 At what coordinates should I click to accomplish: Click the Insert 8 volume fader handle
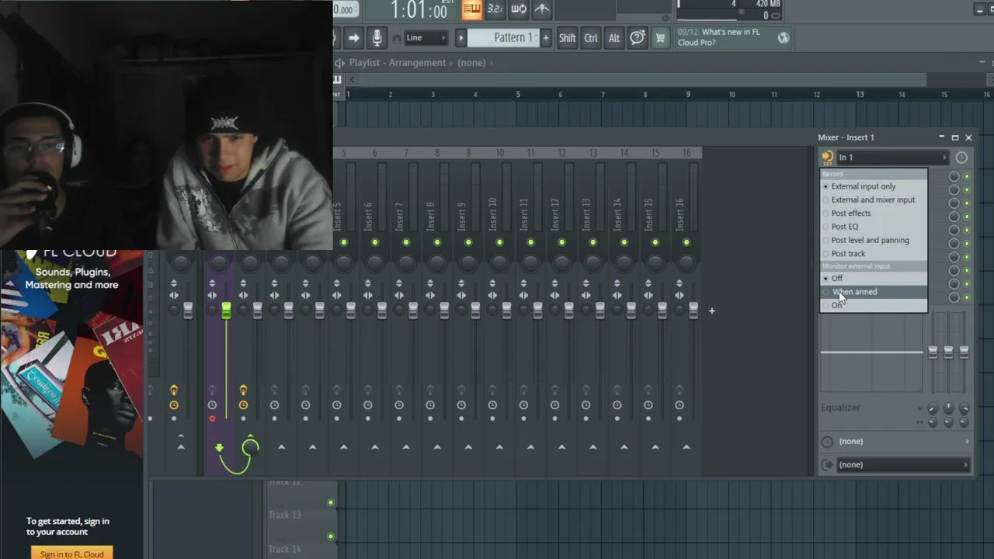443,311
